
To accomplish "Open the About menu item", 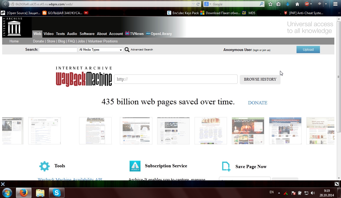I will coord(102,34).
